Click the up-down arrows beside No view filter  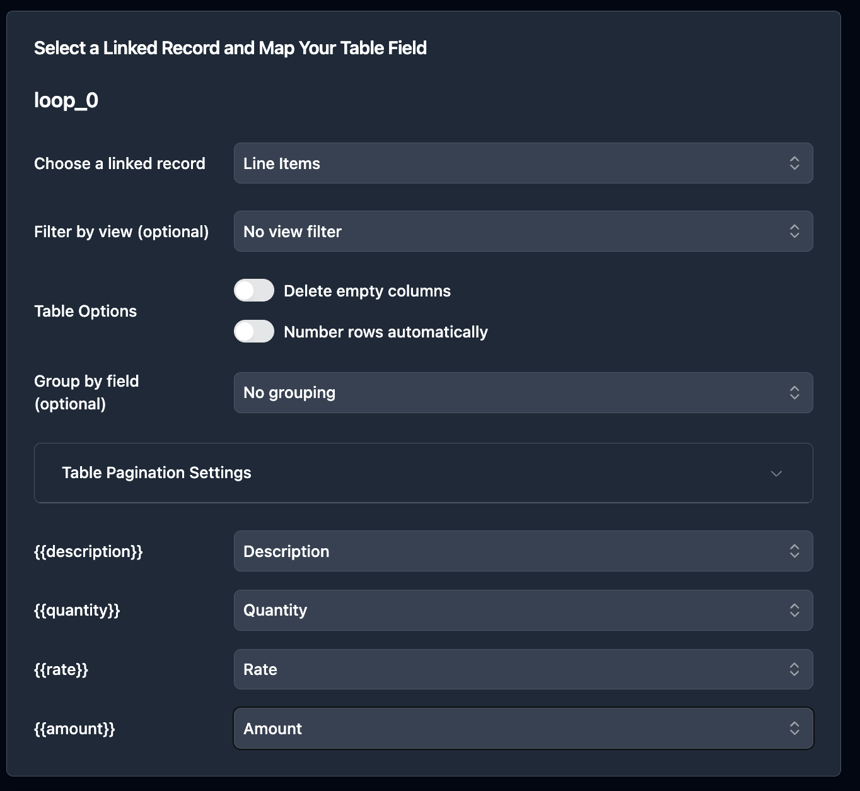(794, 231)
